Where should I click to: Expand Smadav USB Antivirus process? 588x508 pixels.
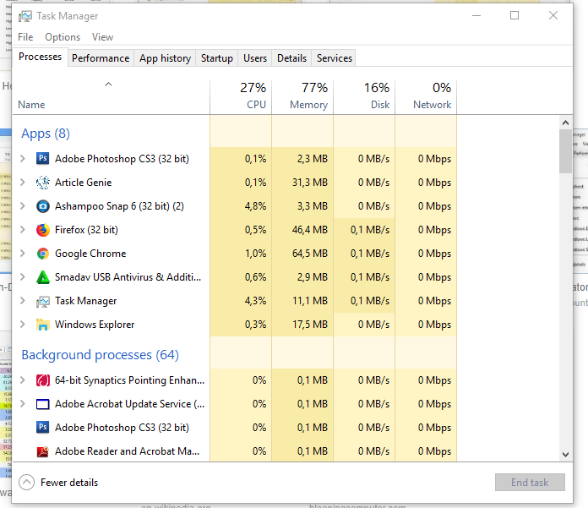[x=23, y=277]
